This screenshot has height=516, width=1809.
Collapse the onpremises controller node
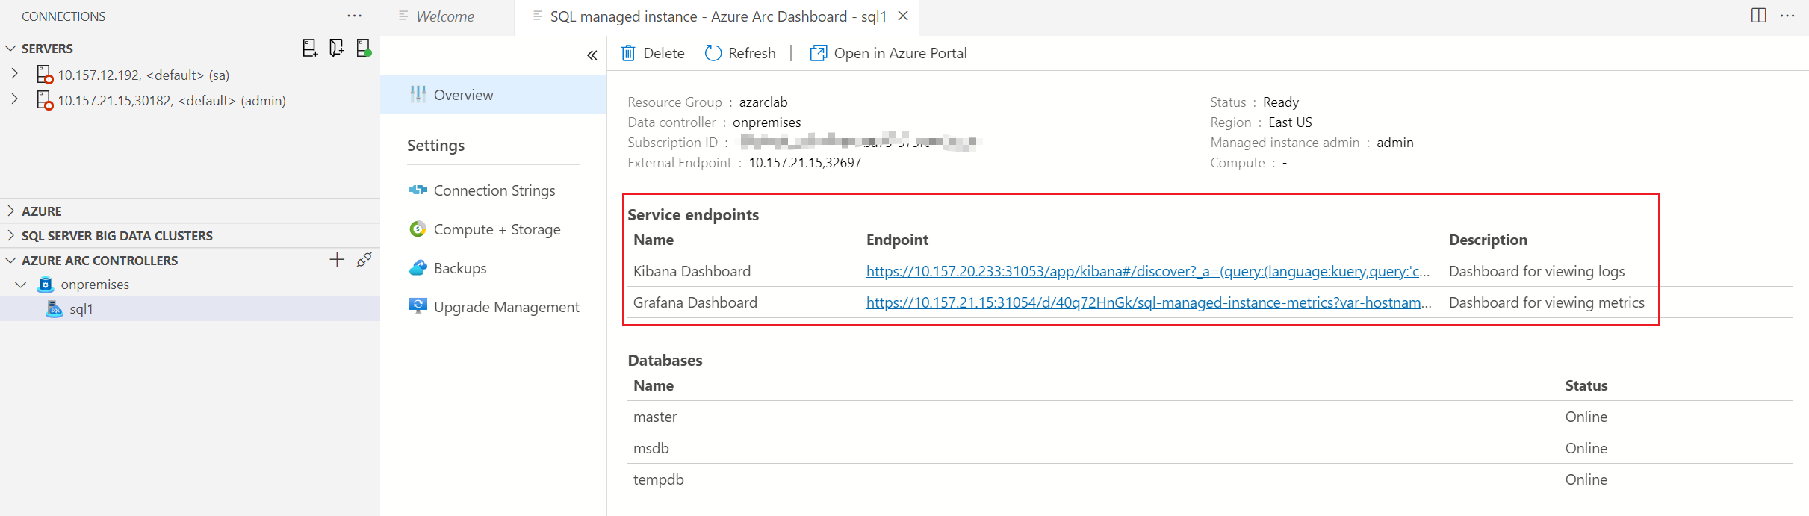click(x=21, y=285)
